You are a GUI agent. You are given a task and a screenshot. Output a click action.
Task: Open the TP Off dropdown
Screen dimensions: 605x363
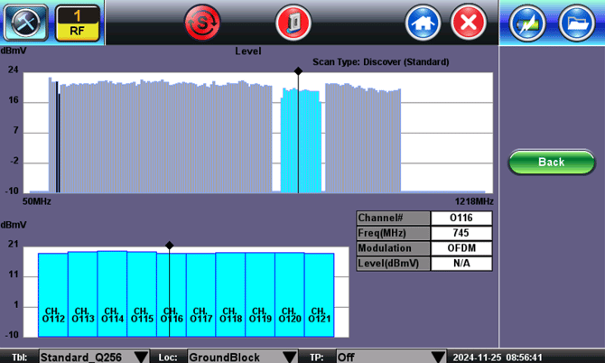[391, 358]
